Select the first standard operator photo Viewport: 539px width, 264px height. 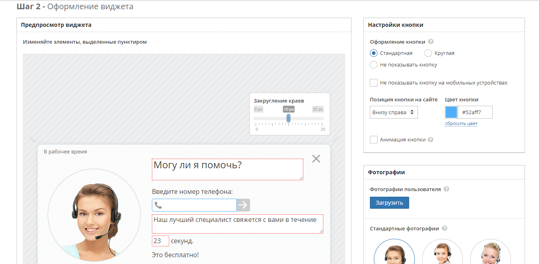394,252
